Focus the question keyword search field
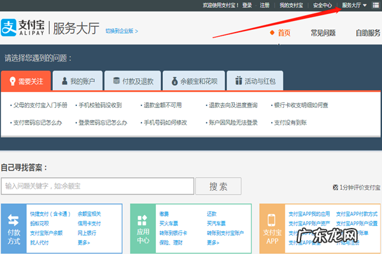382x254 pixels. 97,186
